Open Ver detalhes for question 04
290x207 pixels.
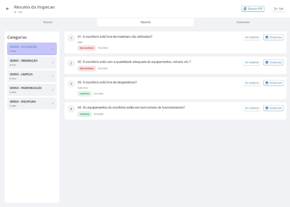point(252,108)
